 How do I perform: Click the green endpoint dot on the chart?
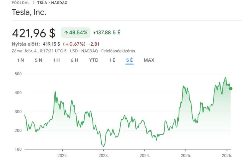point(231,88)
